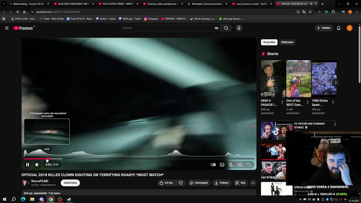Screen dimensions: 361x203
Task: Open the YouTube hamburger guide menu
Action: (x=7, y=28)
